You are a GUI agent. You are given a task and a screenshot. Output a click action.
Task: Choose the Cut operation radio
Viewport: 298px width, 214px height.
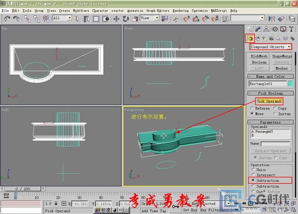coord(253,192)
